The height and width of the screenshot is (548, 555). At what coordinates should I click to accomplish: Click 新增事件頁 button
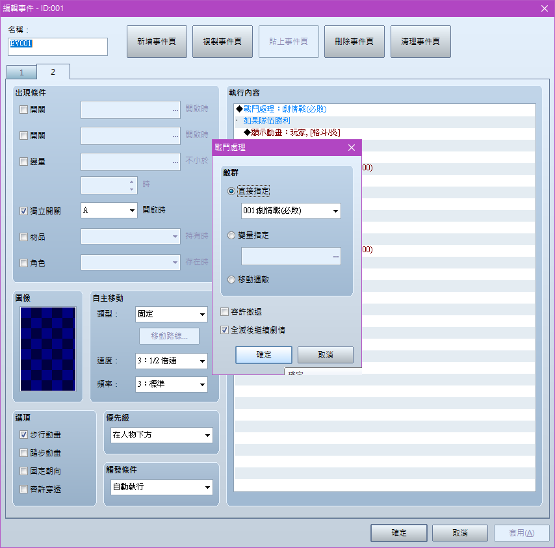pos(157,42)
